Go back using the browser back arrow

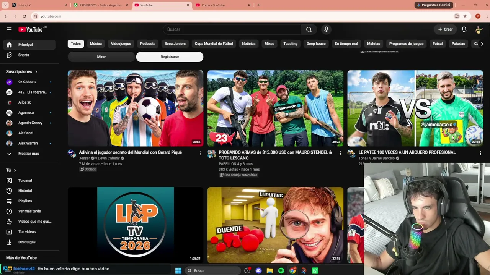(x=6, y=16)
